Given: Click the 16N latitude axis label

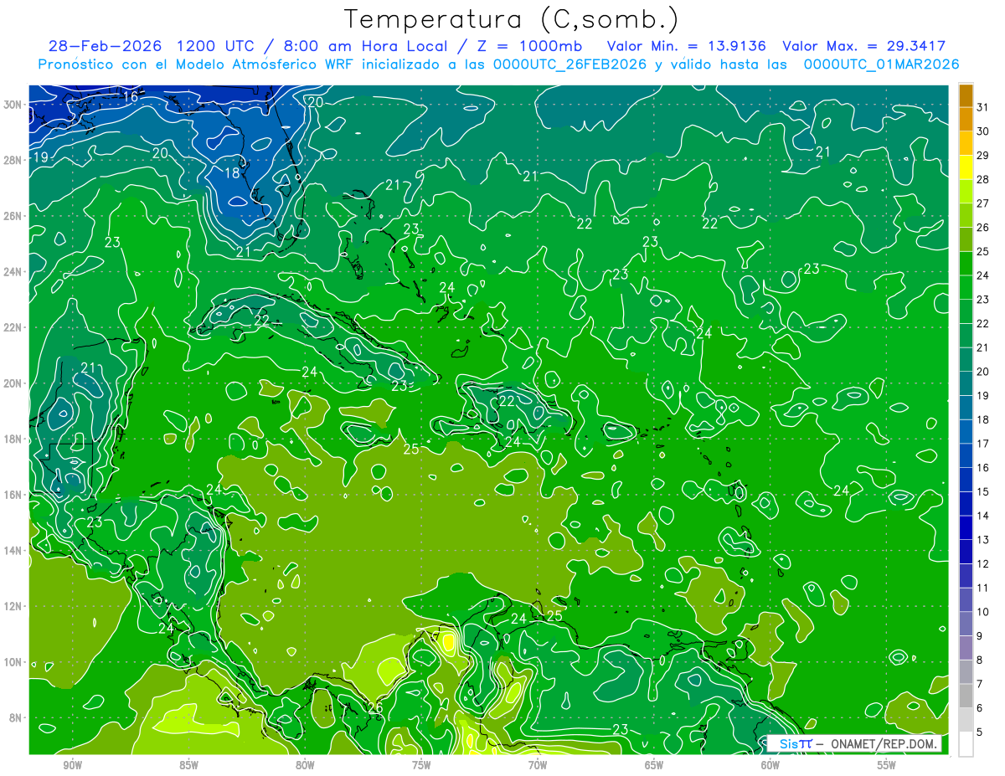Looking at the screenshot, I should [13, 495].
